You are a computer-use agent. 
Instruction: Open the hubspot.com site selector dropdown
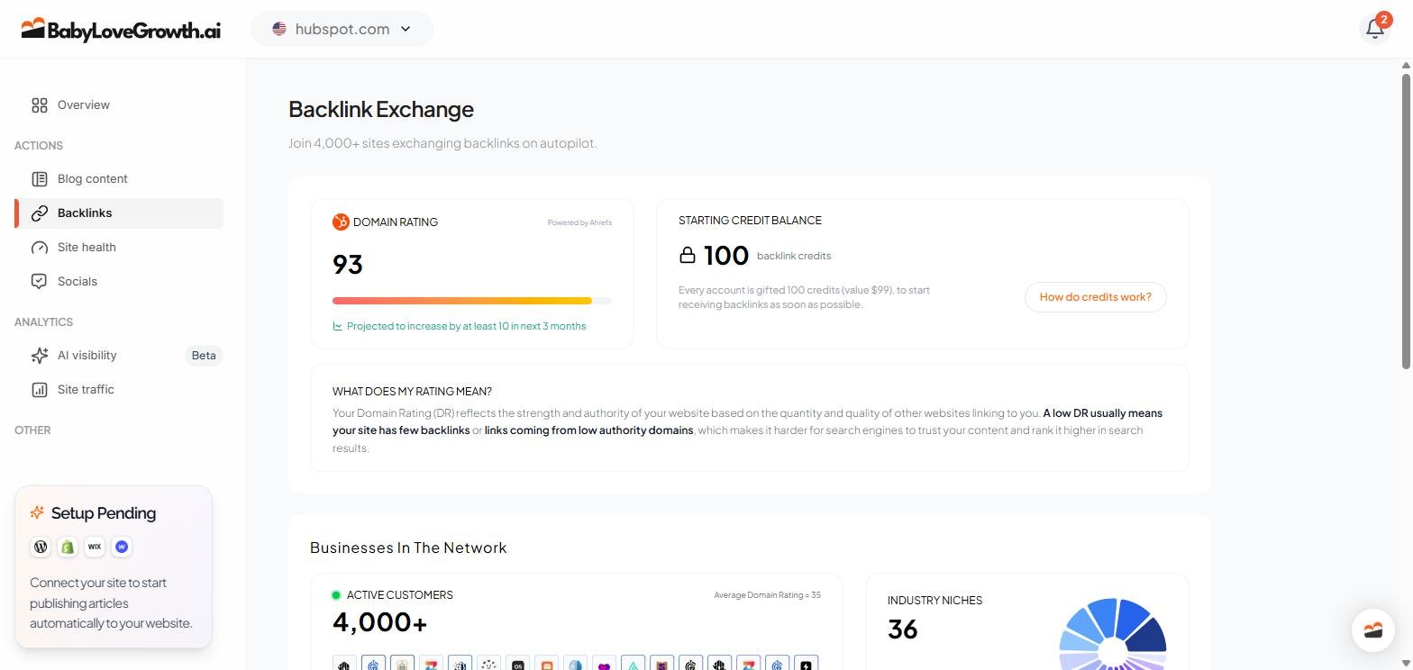click(342, 29)
